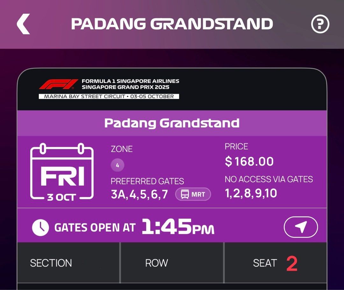Select the NO ACCESS VIA GATES listing

[x=269, y=179]
